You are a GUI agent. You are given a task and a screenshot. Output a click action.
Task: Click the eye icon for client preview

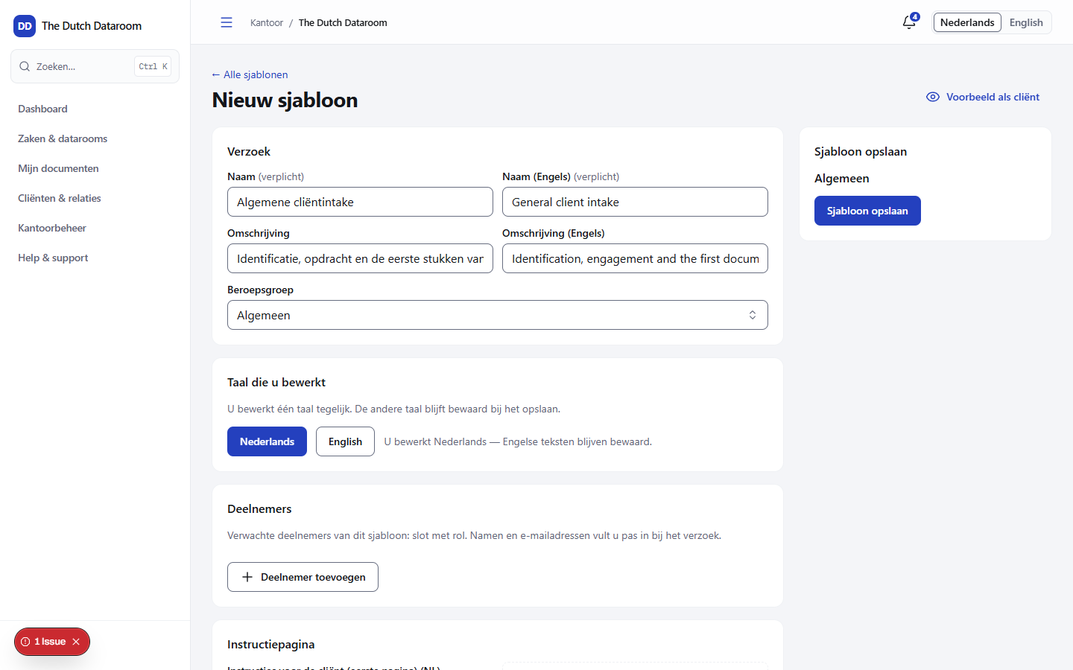[x=933, y=97]
